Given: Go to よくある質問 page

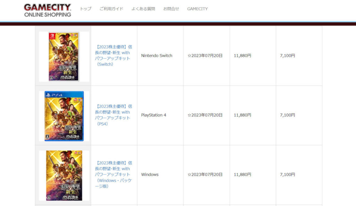Looking at the screenshot, I should click(x=143, y=9).
